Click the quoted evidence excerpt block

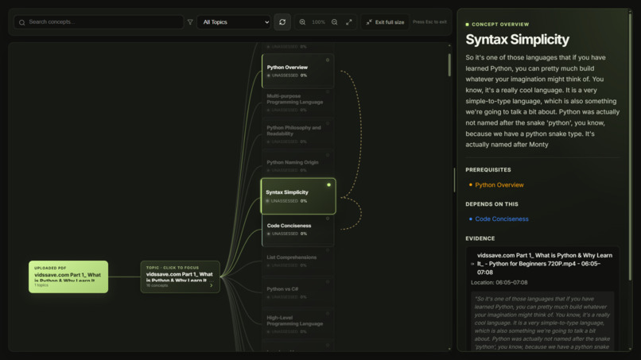click(542, 322)
